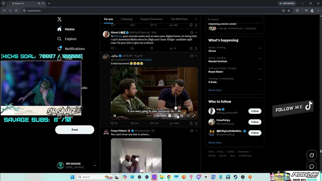The width and height of the screenshot is (322, 181).
Task: Open more options for Venus trend
Action: 260,48
